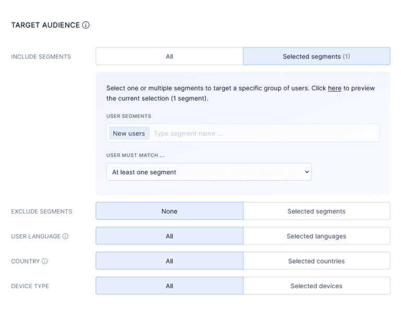Open the Country info tooltip icon
401x318 pixels.
click(x=45, y=261)
